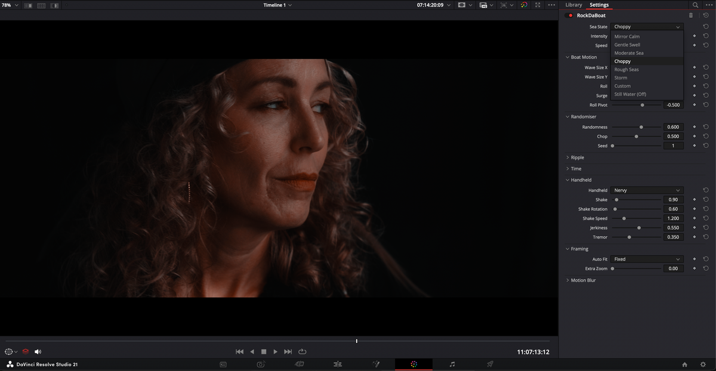Expand the Ripple section

click(x=567, y=157)
